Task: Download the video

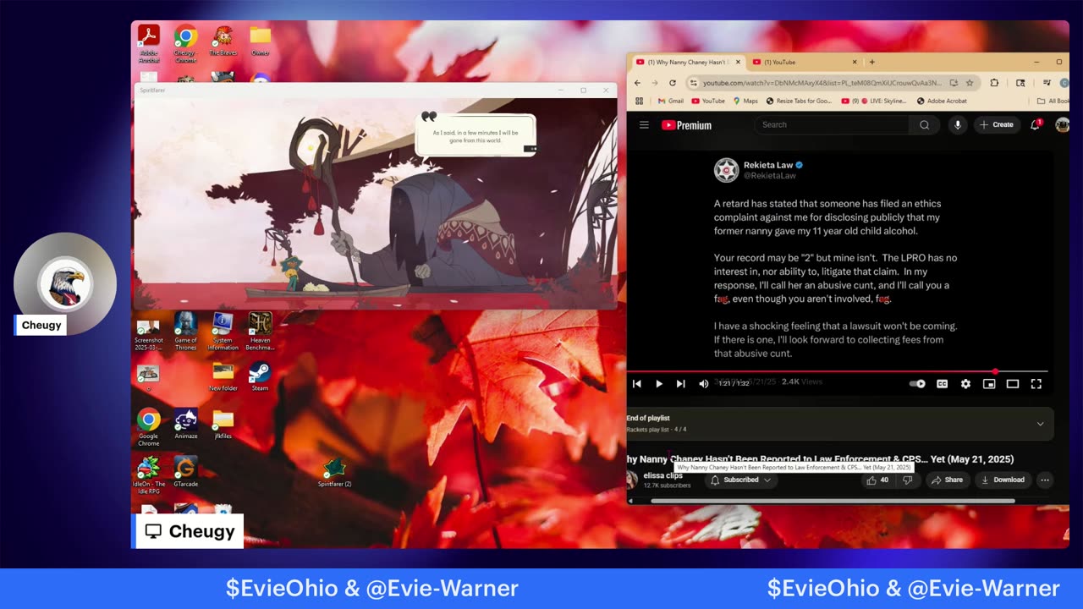Action: click(1003, 480)
